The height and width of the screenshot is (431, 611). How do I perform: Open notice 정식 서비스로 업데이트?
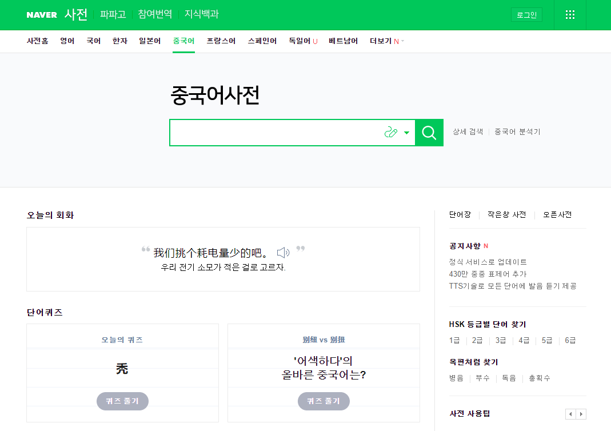click(488, 262)
